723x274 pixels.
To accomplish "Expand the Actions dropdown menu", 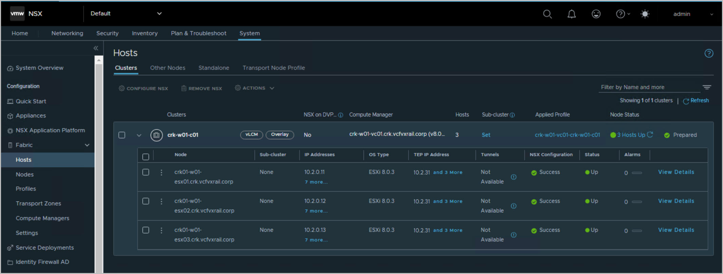I will [255, 88].
